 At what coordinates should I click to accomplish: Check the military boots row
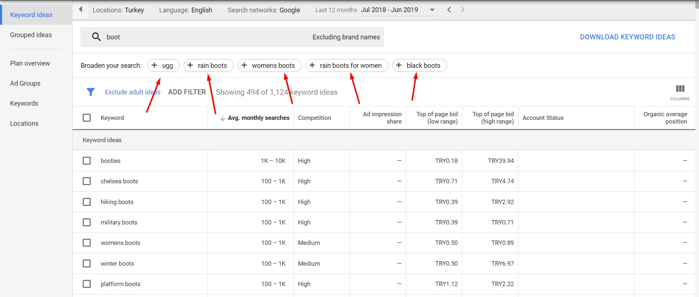click(87, 222)
